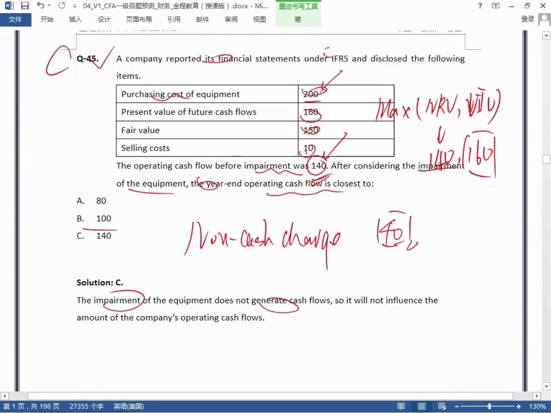Expand the Undo history dropdown arrow
Image resolution: width=551 pixels, height=413 pixels.
coord(49,6)
